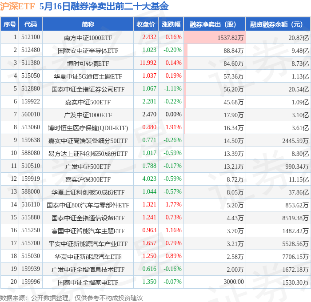
Task: Click 国泰中证全指证券公司ETF name
Action: pos(88,89)
